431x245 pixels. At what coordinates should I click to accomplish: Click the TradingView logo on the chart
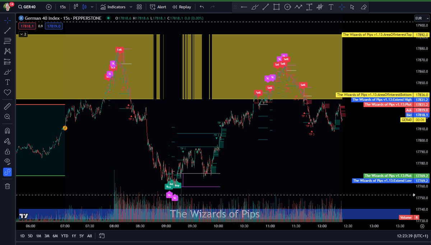(24, 216)
